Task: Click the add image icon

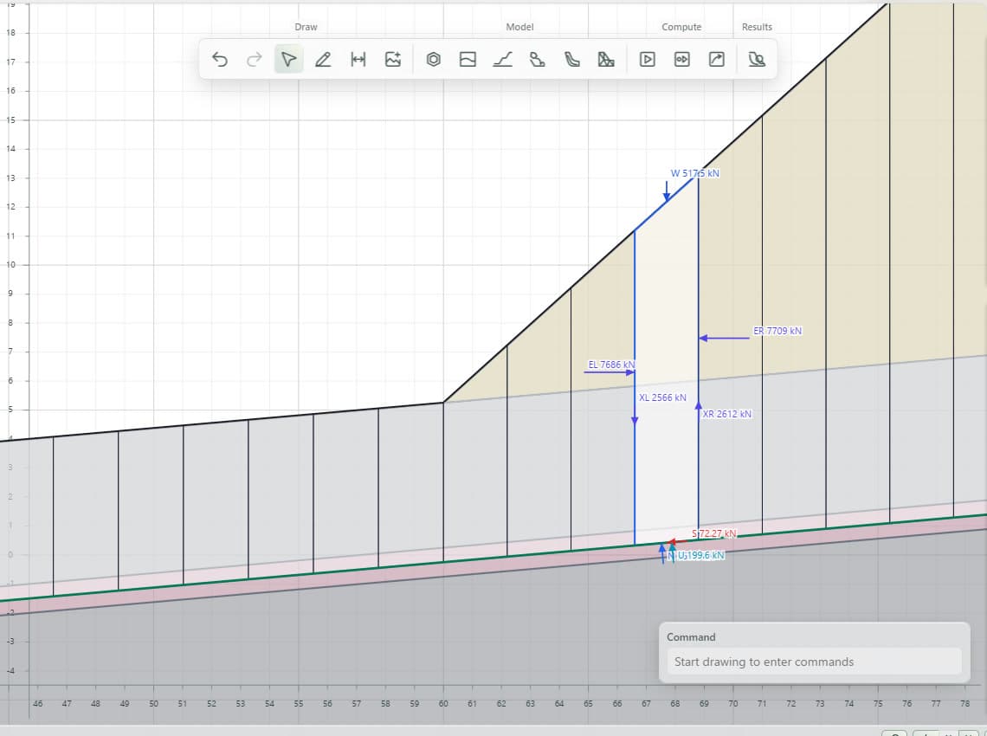Action: (393, 59)
